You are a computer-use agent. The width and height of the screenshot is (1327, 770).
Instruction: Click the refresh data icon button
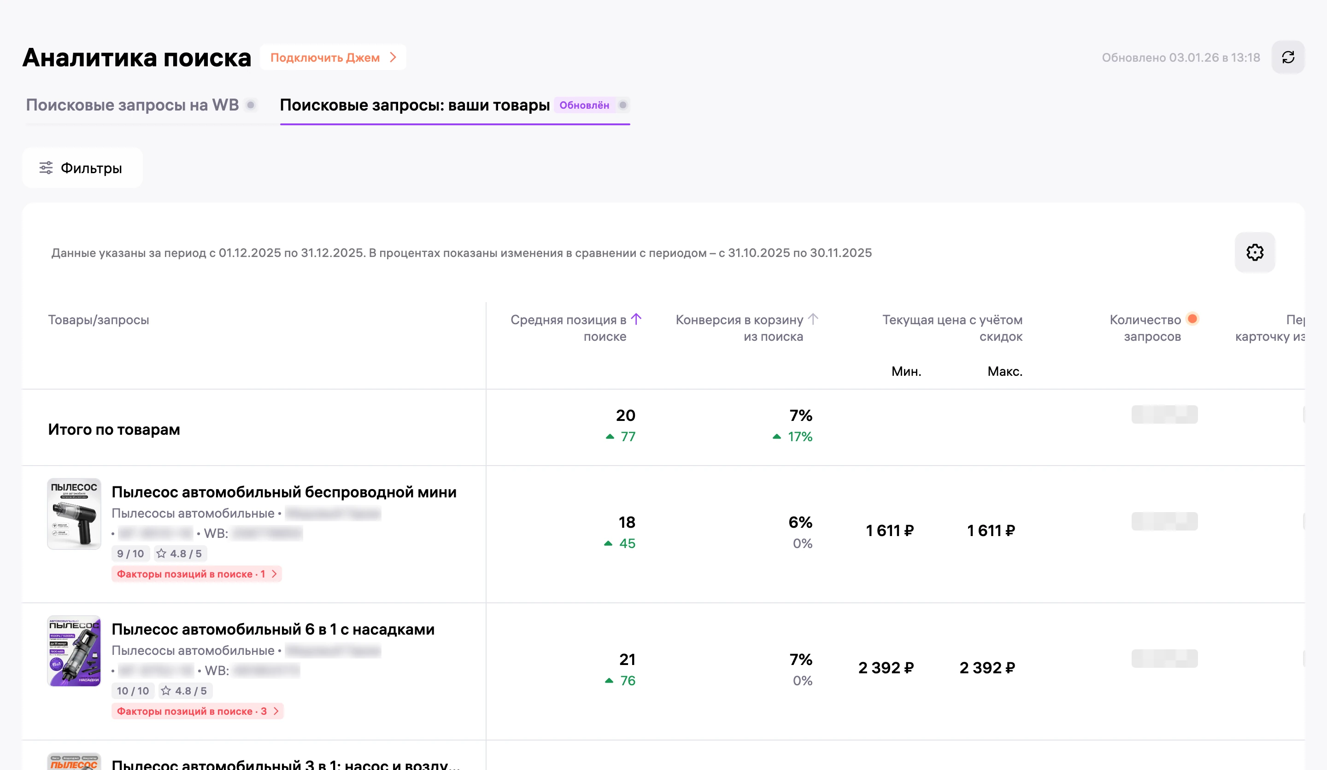tap(1287, 58)
